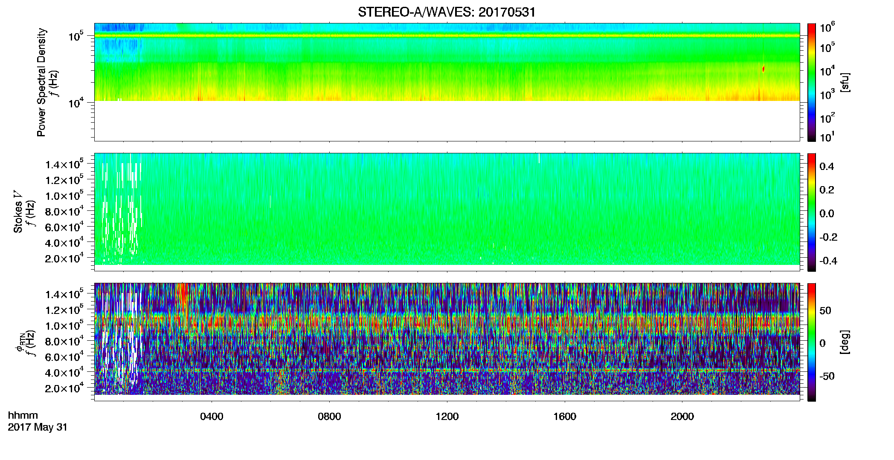The image size is (894, 460).
Task: Click the plot title STEREO-A/WAVES: 20170531
Action: coord(447,12)
